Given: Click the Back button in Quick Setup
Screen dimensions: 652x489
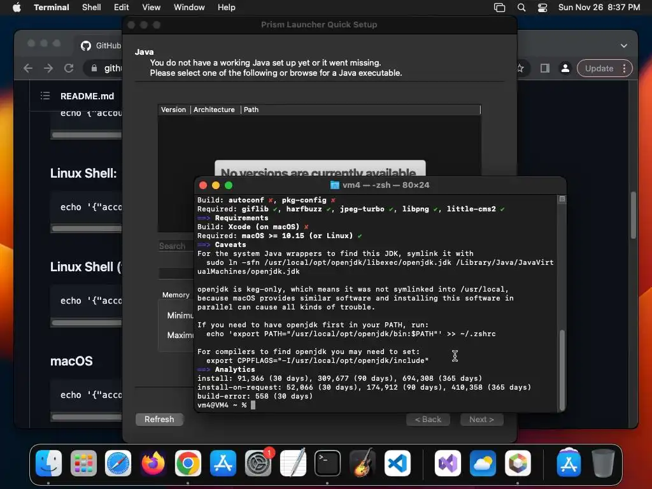Looking at the screenshot, I should [428, 419].
